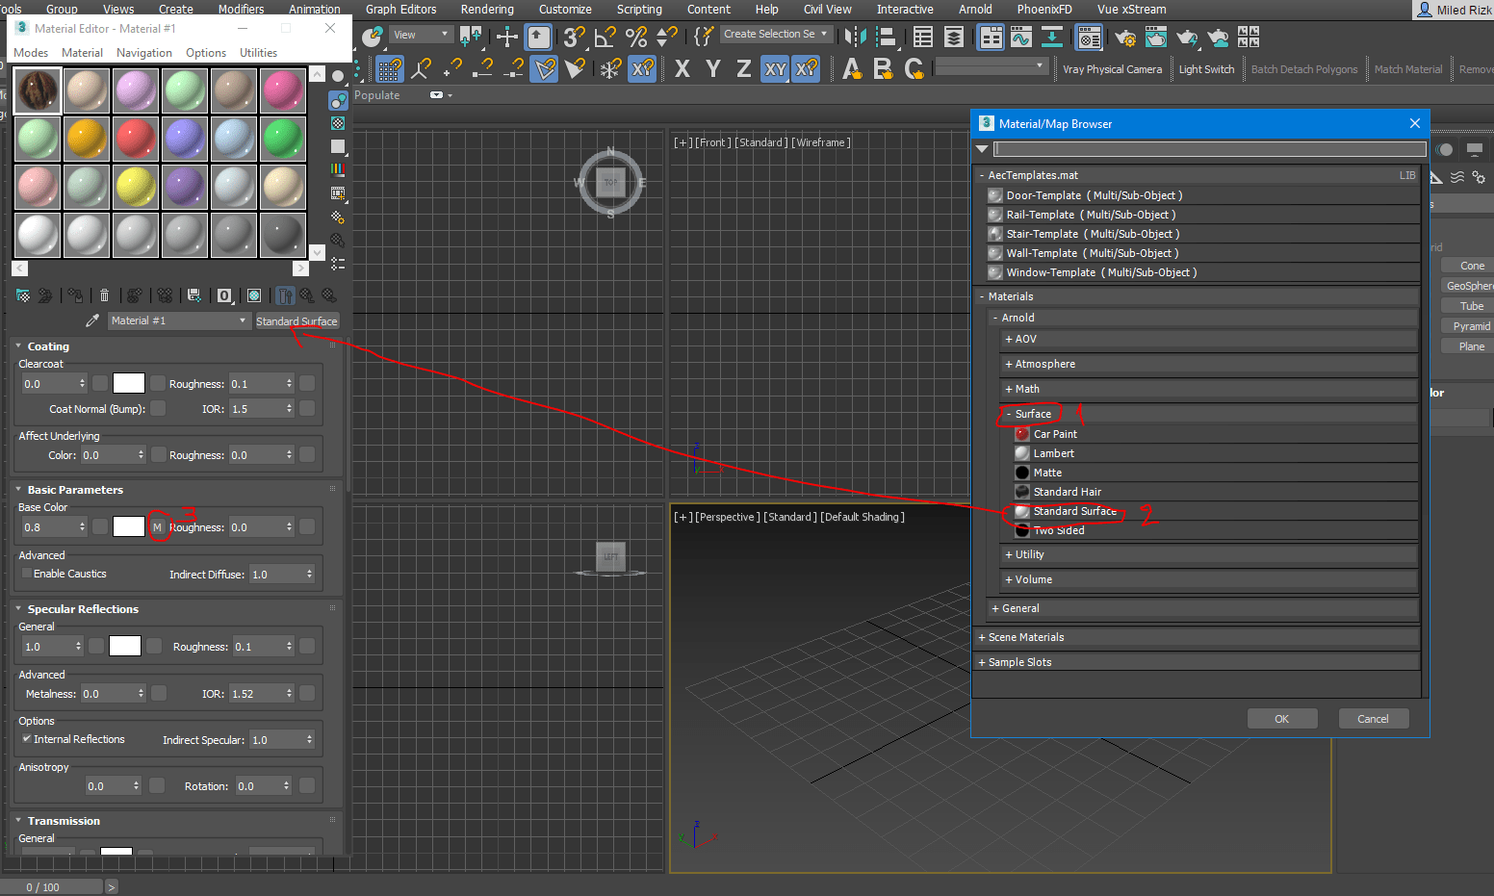Viewport: 1494px width, 896px height.
Task: Open the Utilities menu in Material Editor
Action: pyautogui.click(x=258, y=53)
